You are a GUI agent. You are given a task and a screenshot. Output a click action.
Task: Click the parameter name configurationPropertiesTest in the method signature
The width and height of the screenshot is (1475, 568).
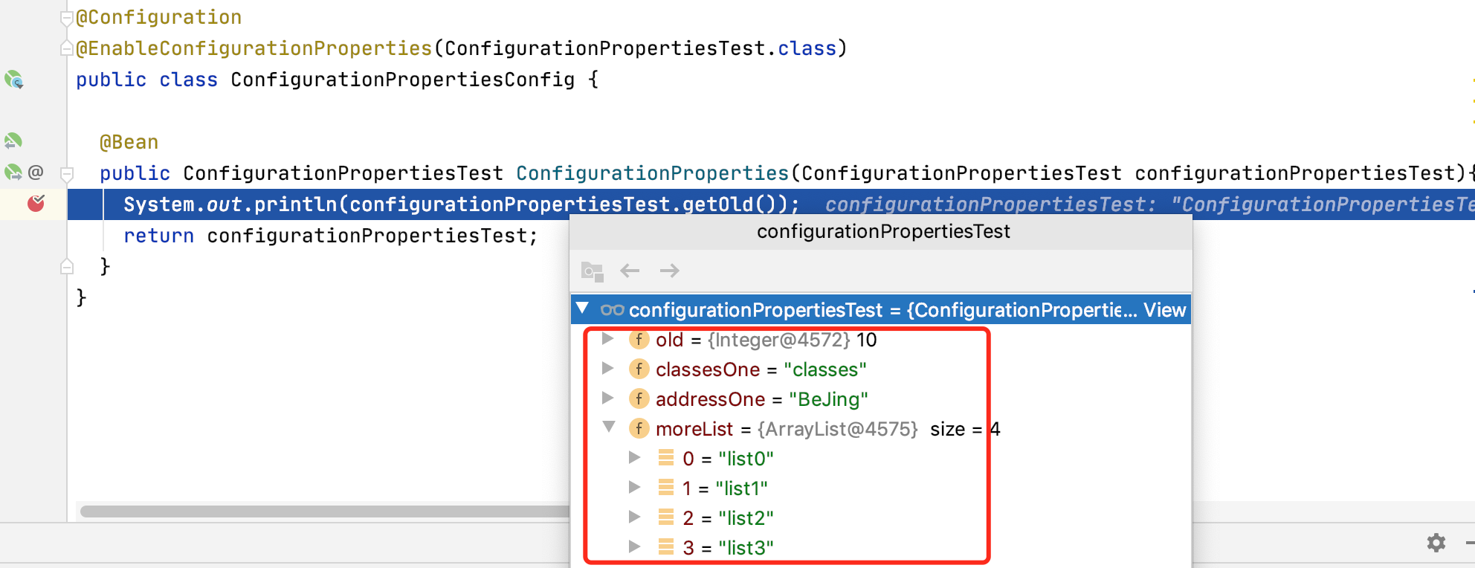1295,173
